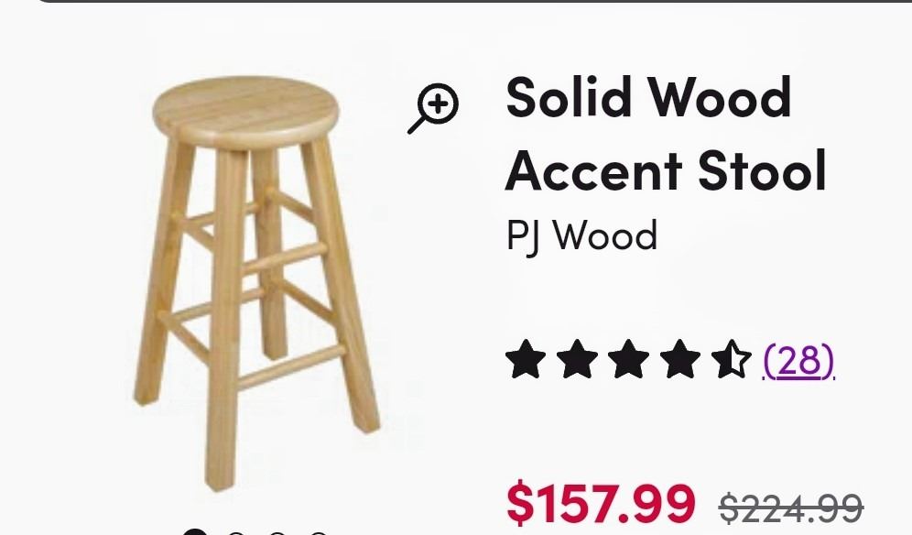Click the fourth rating star
912x535 pixels.
679,359
